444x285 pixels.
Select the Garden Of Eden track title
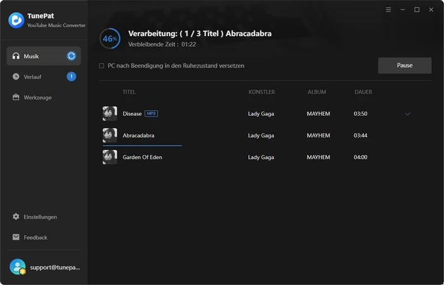[143, 157]
